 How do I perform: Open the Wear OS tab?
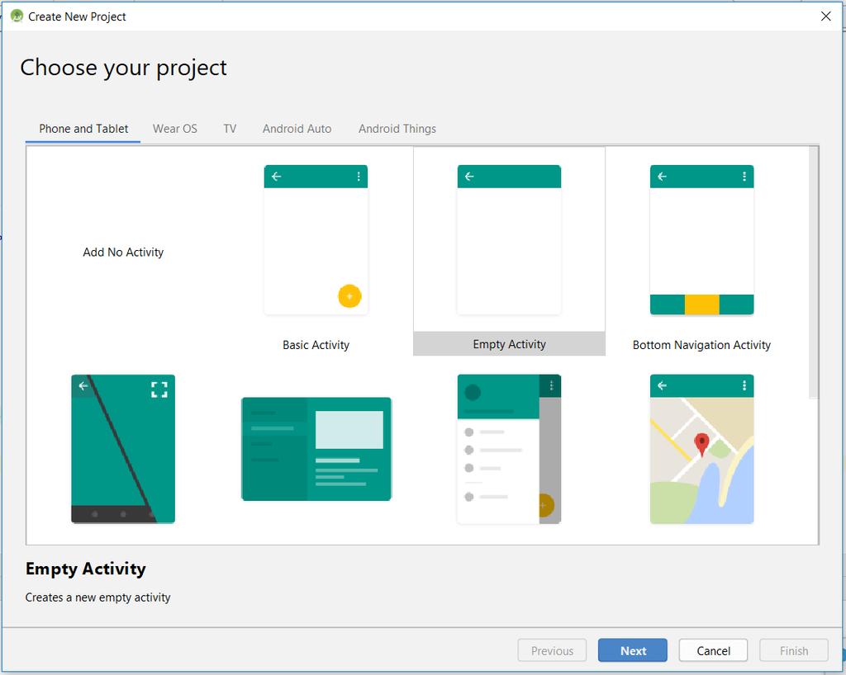(x=175, y=129)
